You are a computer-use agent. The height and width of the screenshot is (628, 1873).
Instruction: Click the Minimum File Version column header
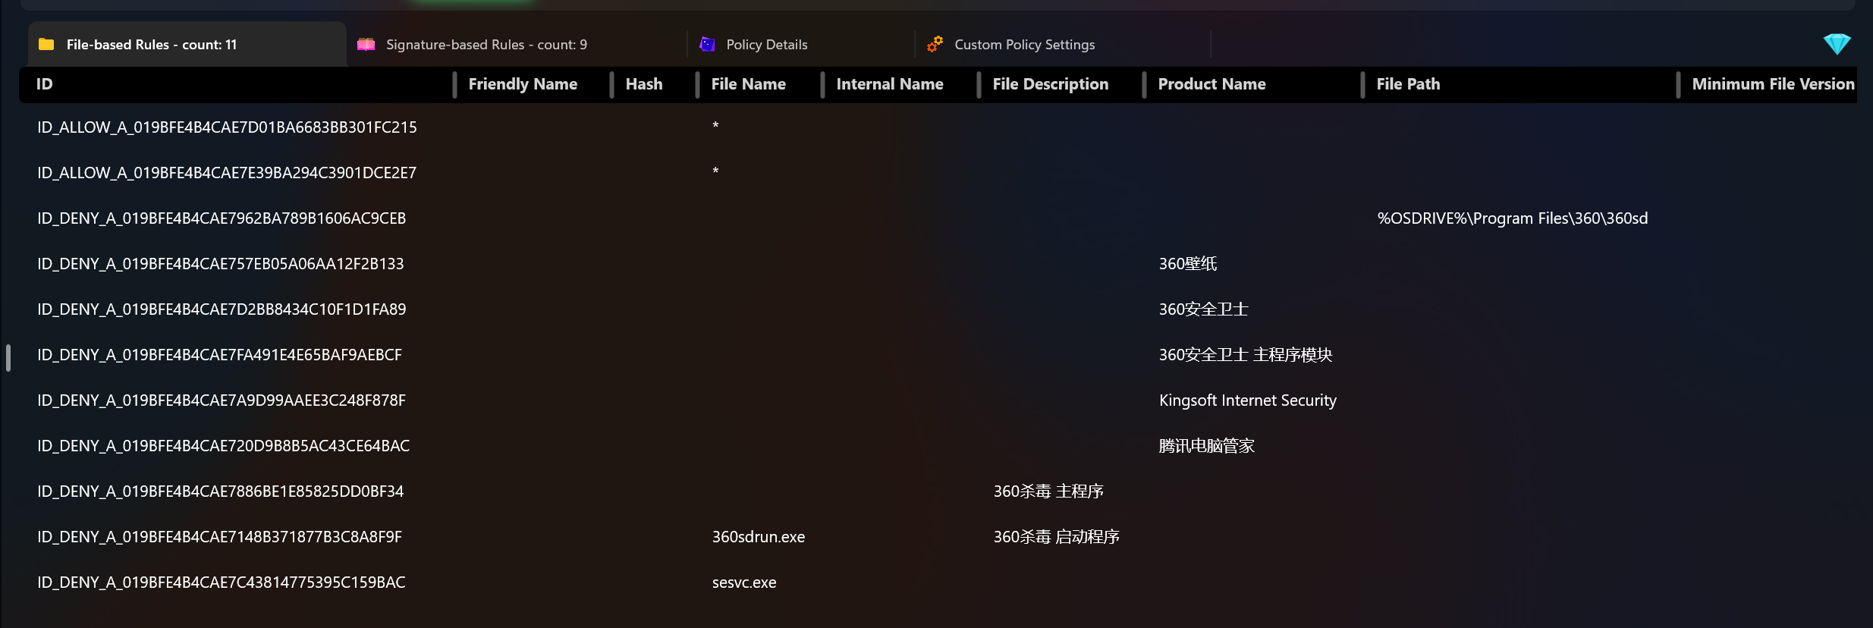click(1773, 84)
